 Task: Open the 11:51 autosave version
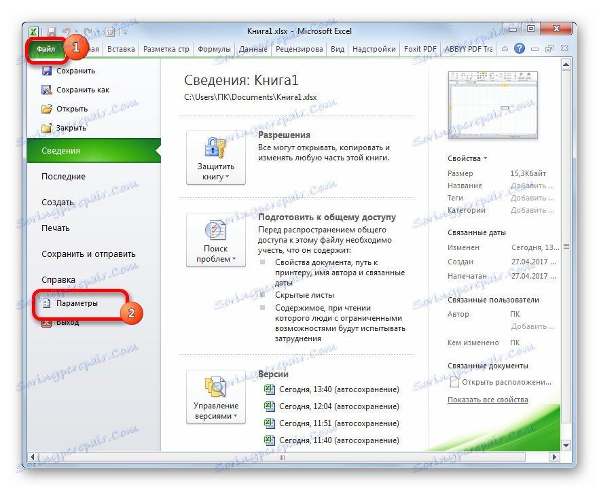click(x=331, y=423)
